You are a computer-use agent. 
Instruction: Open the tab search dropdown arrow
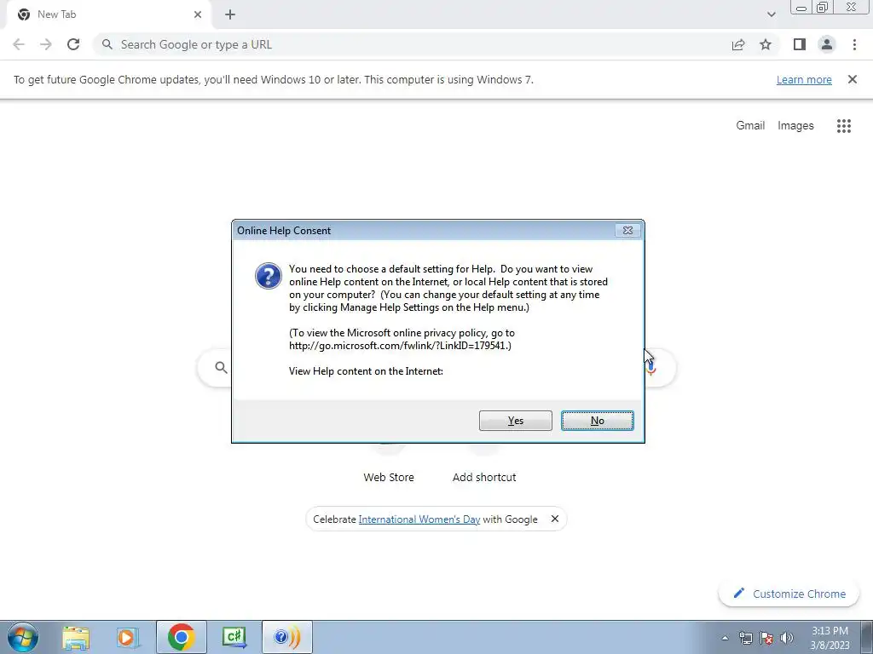point(771,14)
